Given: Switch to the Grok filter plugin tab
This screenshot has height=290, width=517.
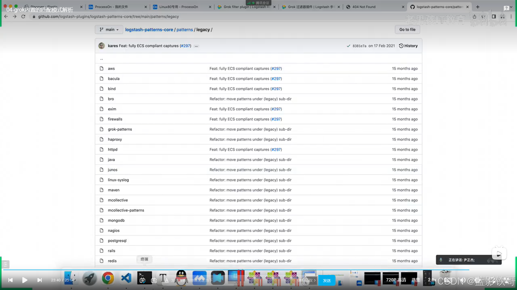Looking at the screenshot, I should pyautogui.click(x=246, y=7).
